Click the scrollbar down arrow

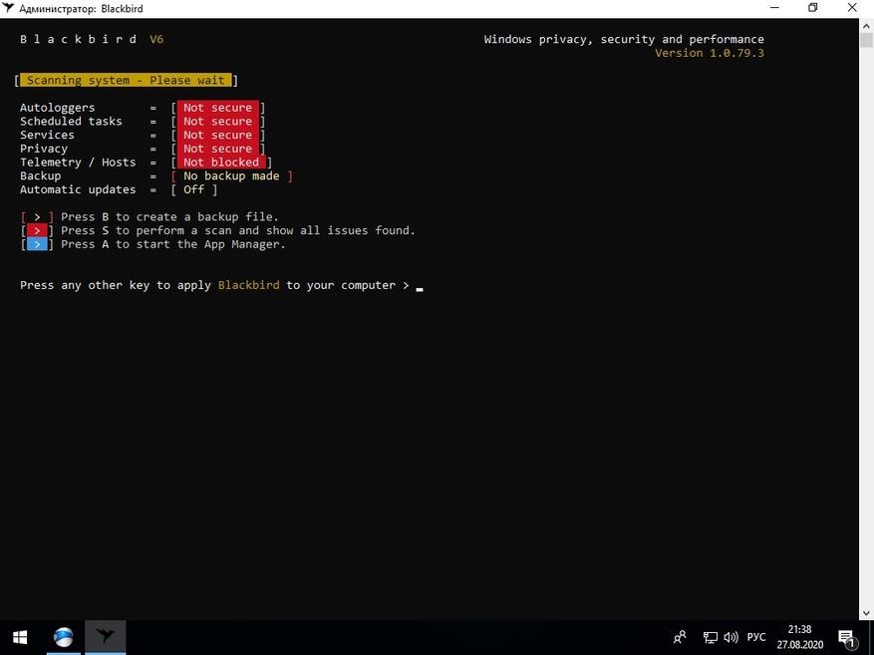tap(866, 613)
